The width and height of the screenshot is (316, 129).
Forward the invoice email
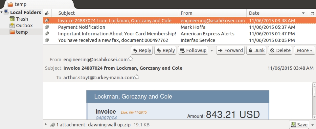pos(230,50)
